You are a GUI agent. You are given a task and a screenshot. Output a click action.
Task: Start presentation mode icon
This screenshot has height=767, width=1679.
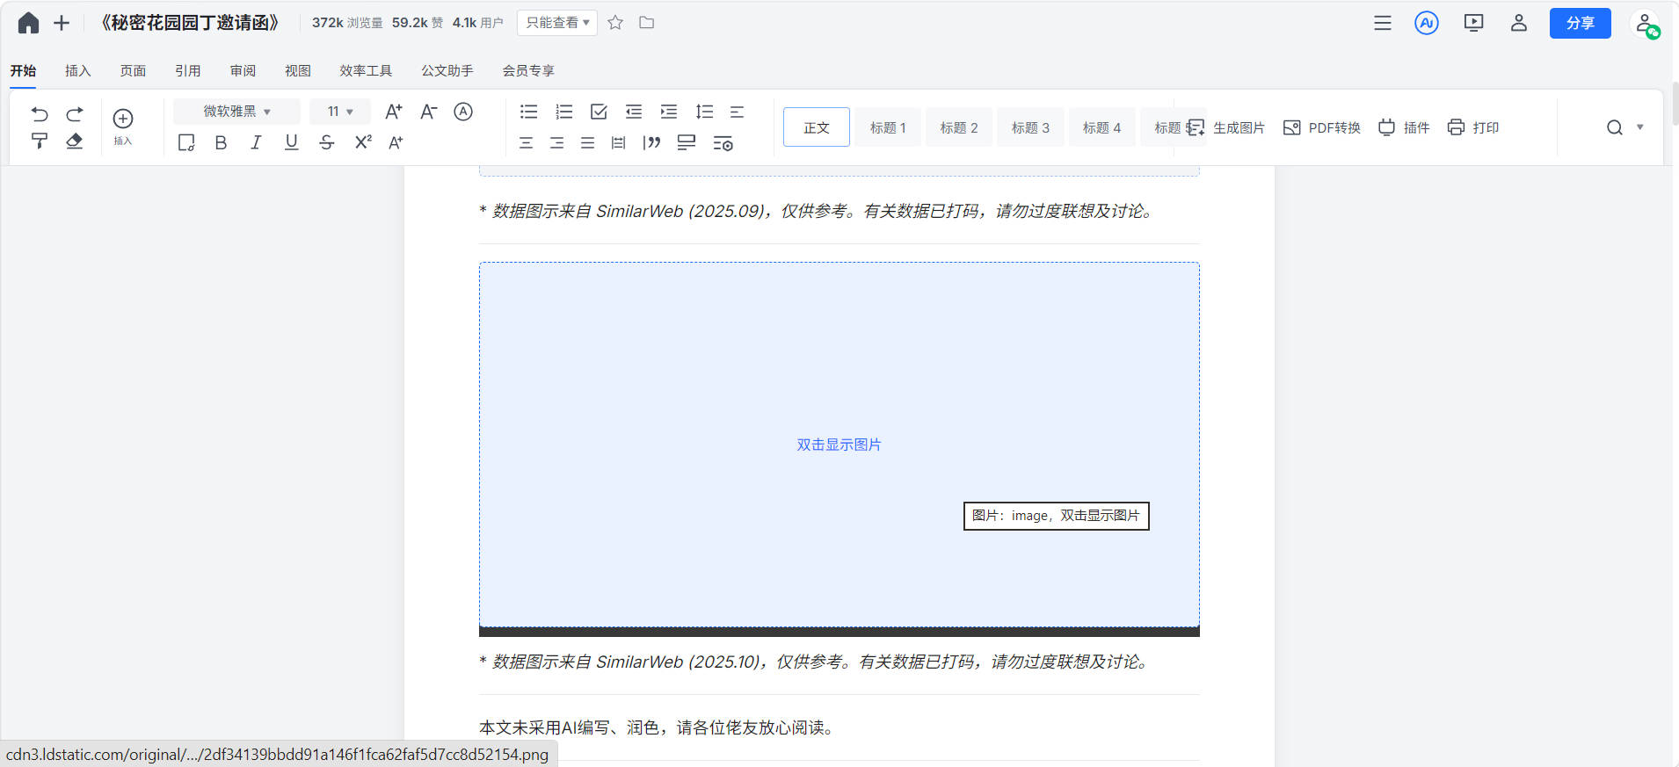click(x=1474, y=23)
